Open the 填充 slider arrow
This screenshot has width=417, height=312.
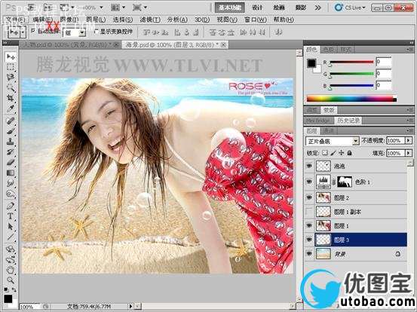409,153
